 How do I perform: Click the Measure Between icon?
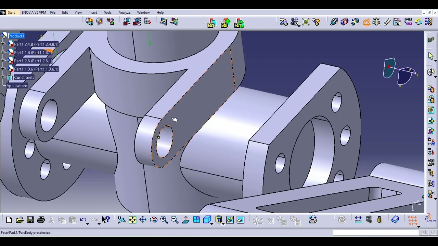coord(358,220)
